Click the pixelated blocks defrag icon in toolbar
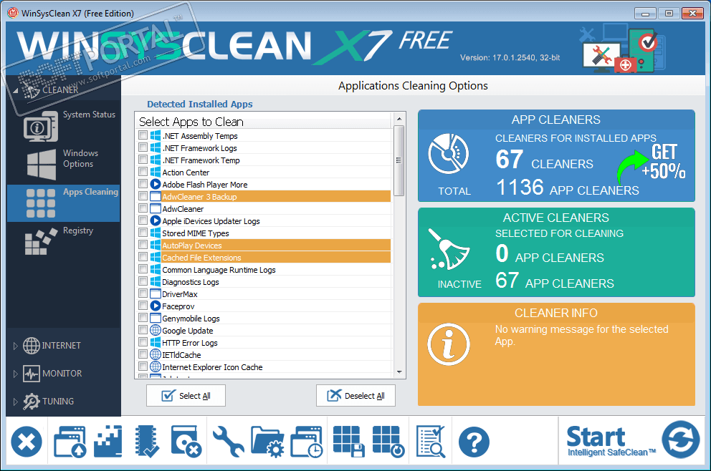711x471 pixels. [108, 442]
